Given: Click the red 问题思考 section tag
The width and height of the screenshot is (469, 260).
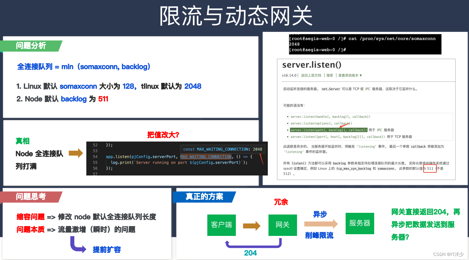Looking at the screenshot, I should coord(31,197).
